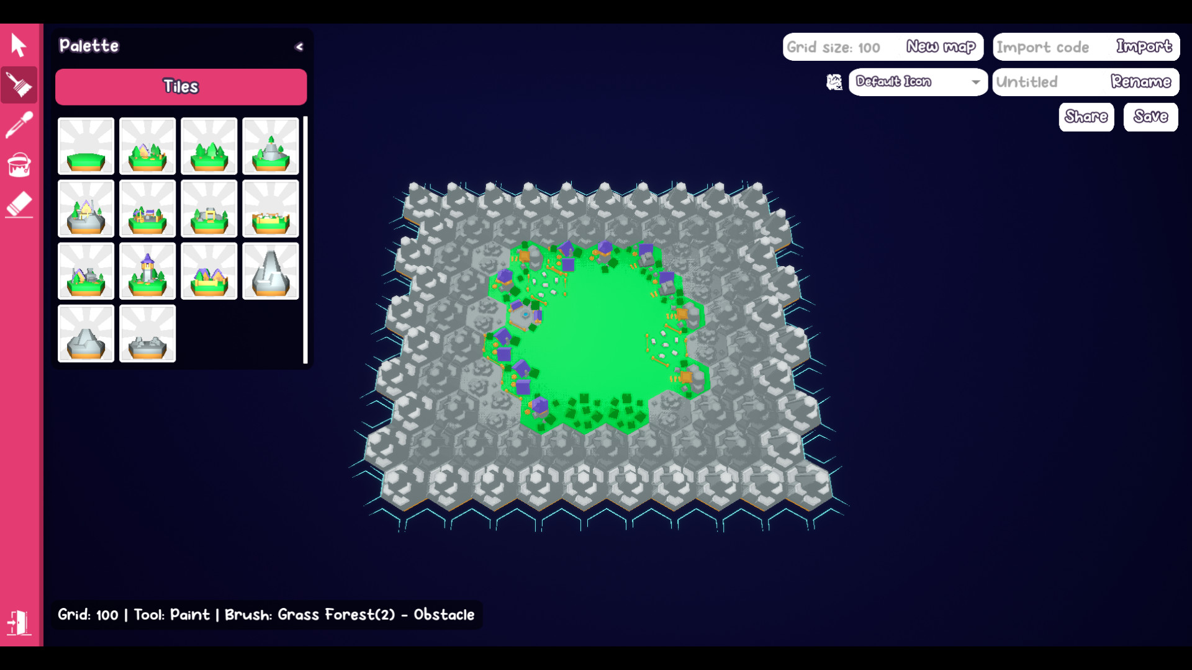Choose the rocky rubble tile
Screen dimensions: 1192x670
(147, 333)
